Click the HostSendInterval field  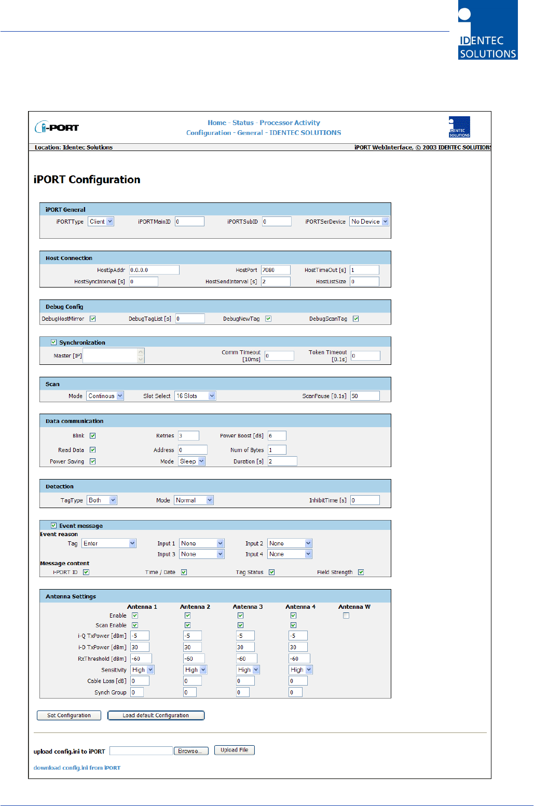[x=276, y=281]
